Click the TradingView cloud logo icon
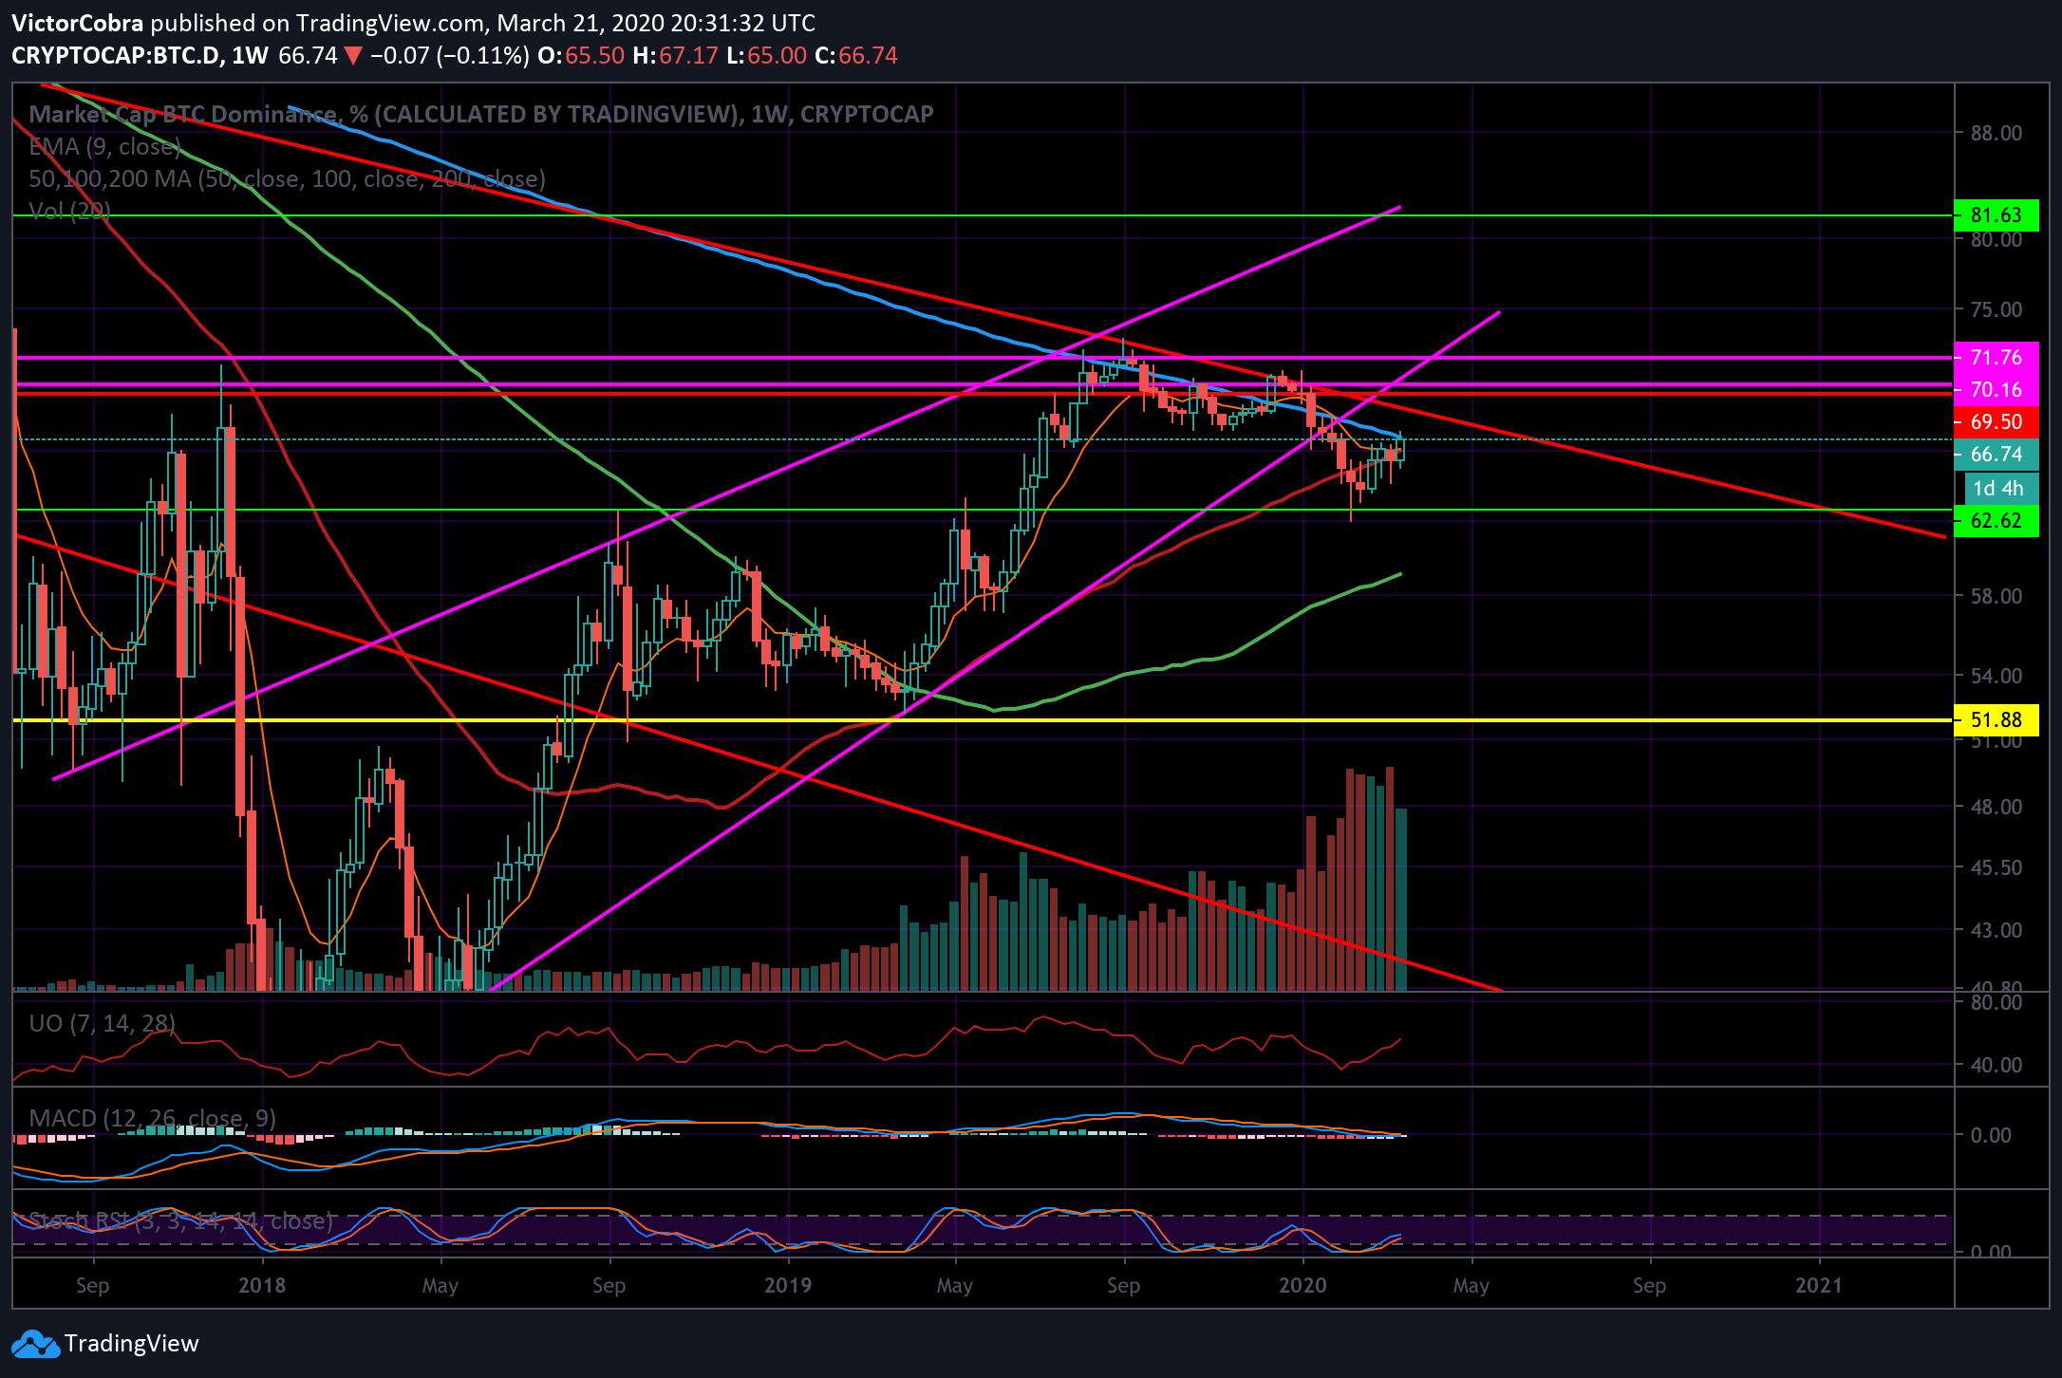Screen dimensions: 2062x1378 pos(34,1344)
